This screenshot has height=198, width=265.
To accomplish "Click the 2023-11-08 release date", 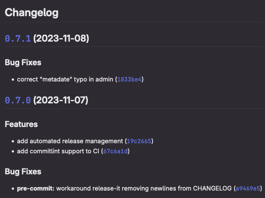I will (x=61, y=39).
